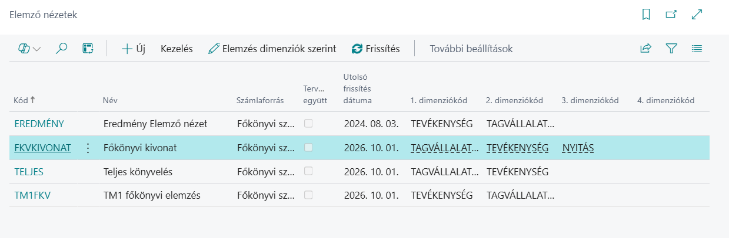Click the Terv... együtt column header
The image size is (729, 238).
tap(314, 94)
